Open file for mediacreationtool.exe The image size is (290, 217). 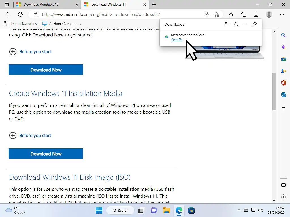[177, 40]
